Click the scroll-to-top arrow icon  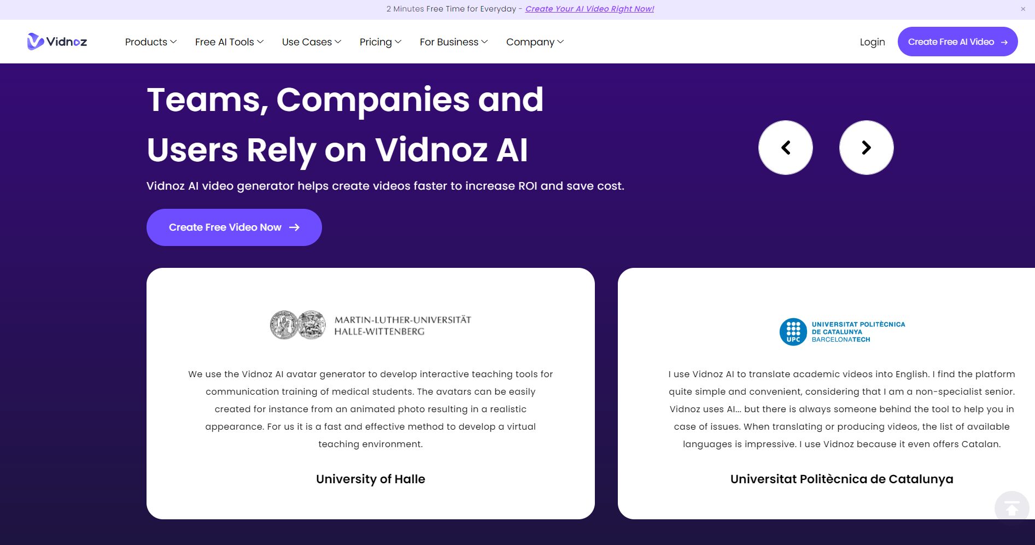(x=1011, y=508)
